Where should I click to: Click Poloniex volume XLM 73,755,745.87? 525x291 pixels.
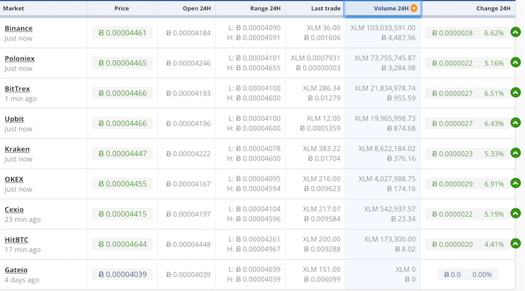coord(385,58)
